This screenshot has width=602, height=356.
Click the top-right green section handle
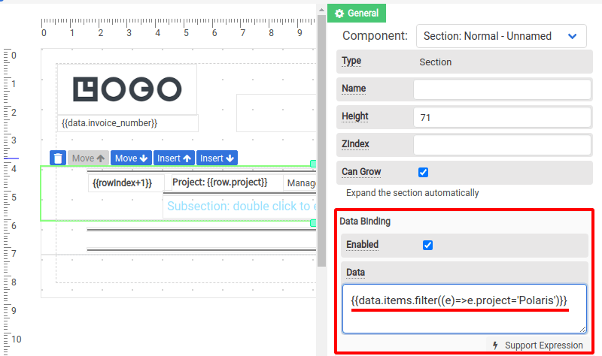tap(313, 164)
